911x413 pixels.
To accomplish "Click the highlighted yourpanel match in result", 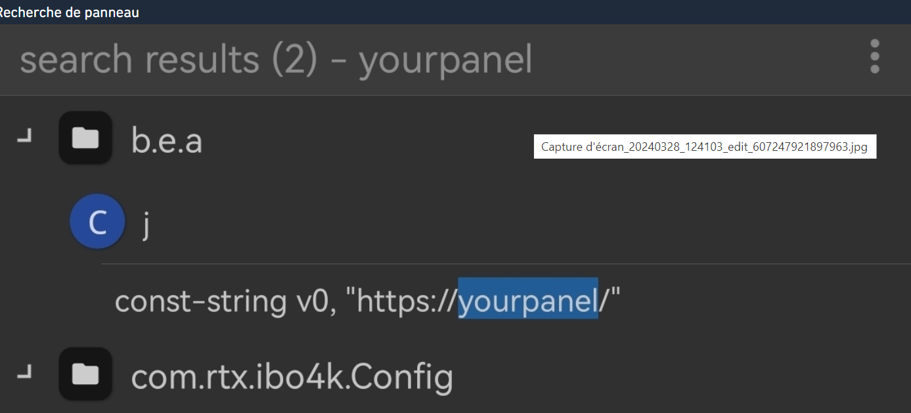I will click(x=527, y=300).
